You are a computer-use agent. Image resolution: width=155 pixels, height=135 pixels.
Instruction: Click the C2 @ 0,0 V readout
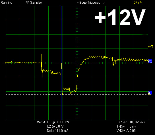(x=55, y=126)
